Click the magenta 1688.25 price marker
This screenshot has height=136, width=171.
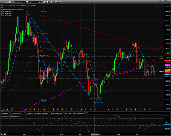click(167, 65)
